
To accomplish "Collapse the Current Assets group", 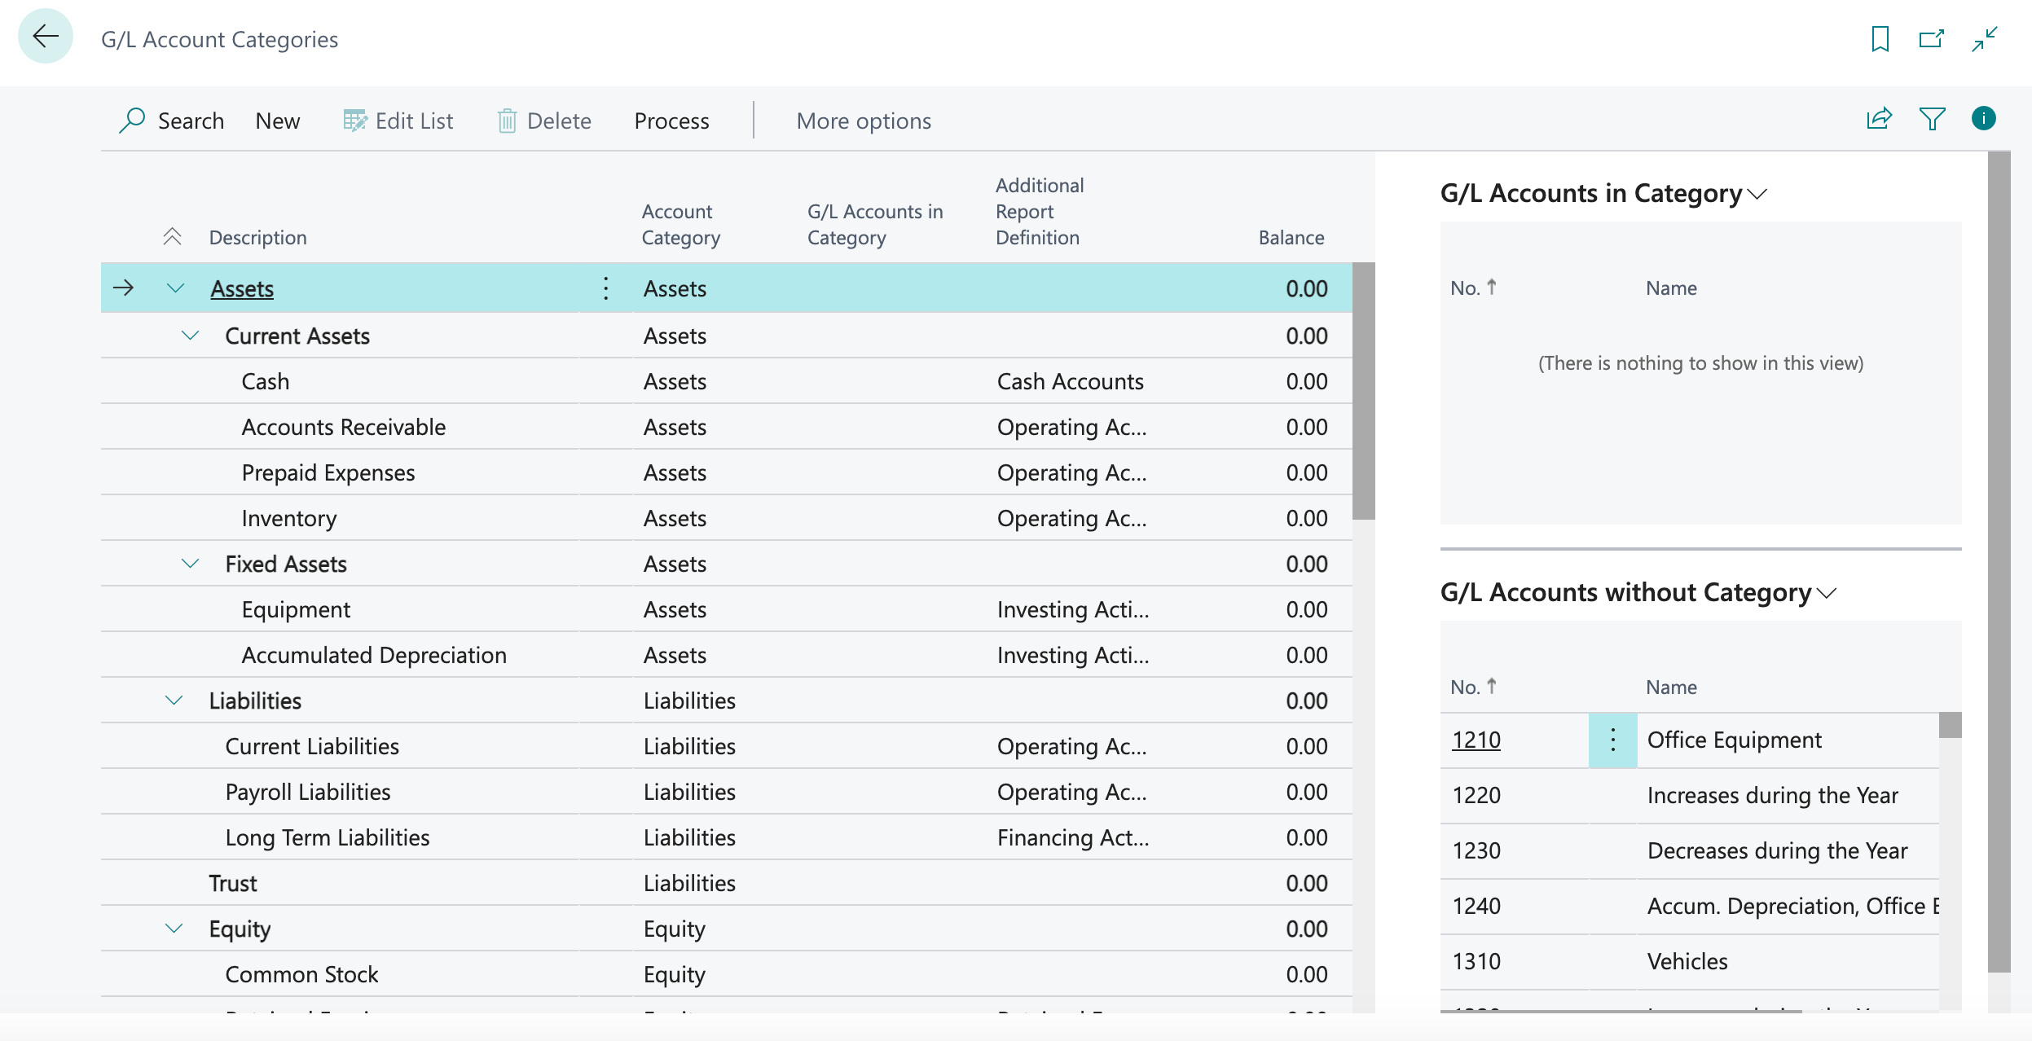I will pyautogui.click(x=191, y=336).
